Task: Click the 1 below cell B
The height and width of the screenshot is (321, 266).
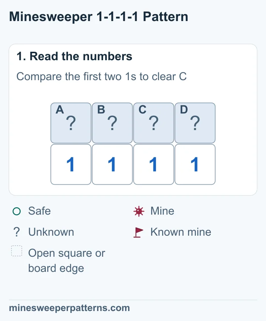Action: point(112,164)
